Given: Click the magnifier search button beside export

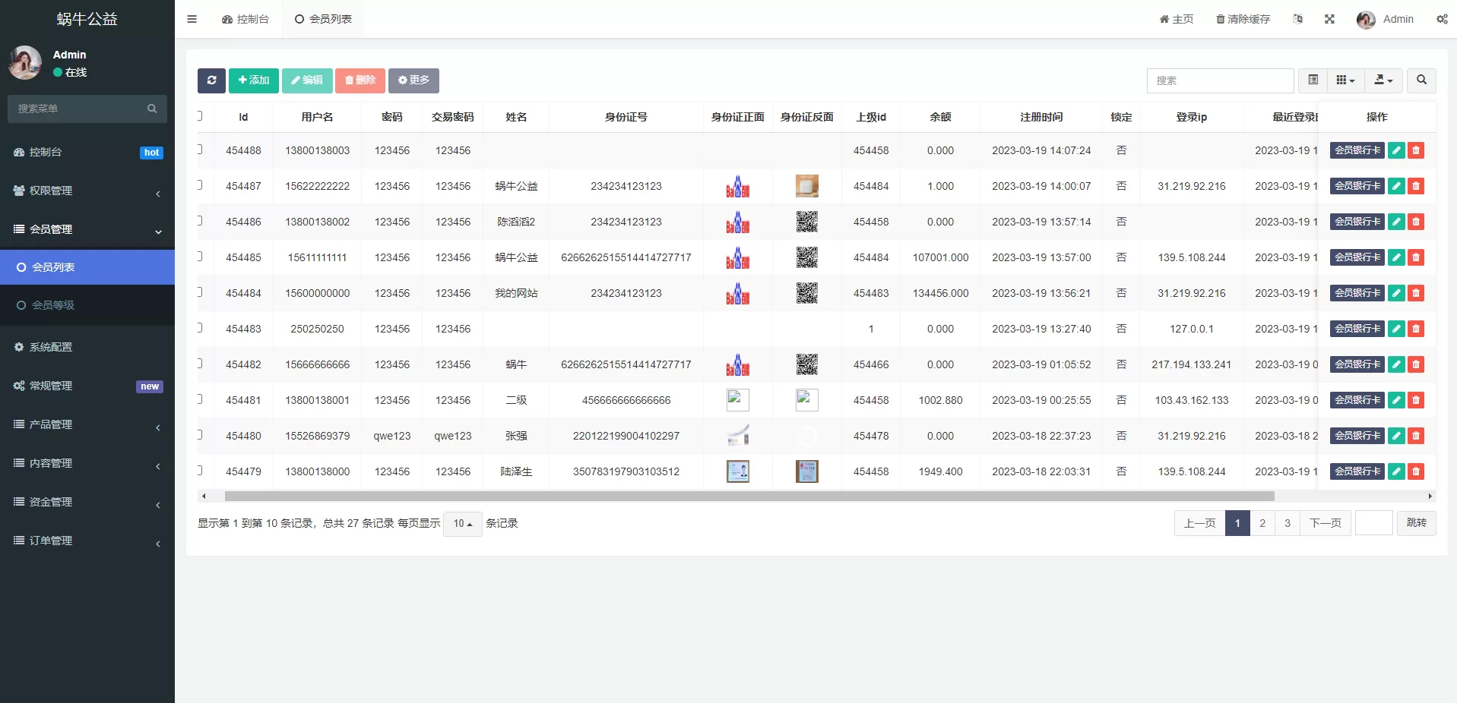Looking at the screenshot, I should [x=1421, y=80].
